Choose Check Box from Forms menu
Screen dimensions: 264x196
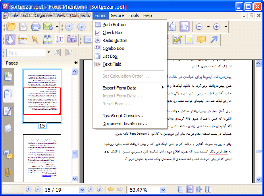pyautogui.click(x=130, y=32)
